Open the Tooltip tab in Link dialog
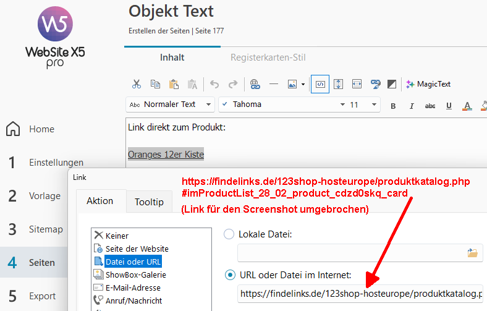This screenshot has width=487, height=311. coord(149,202)
